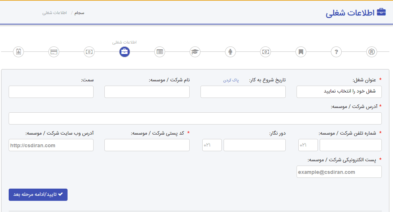393x212 pixels.
Task: Click the bookmark step icon
Action: point(301,52)
